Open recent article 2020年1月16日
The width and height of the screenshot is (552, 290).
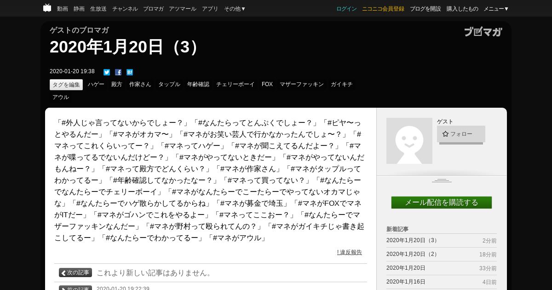point(406,282)
